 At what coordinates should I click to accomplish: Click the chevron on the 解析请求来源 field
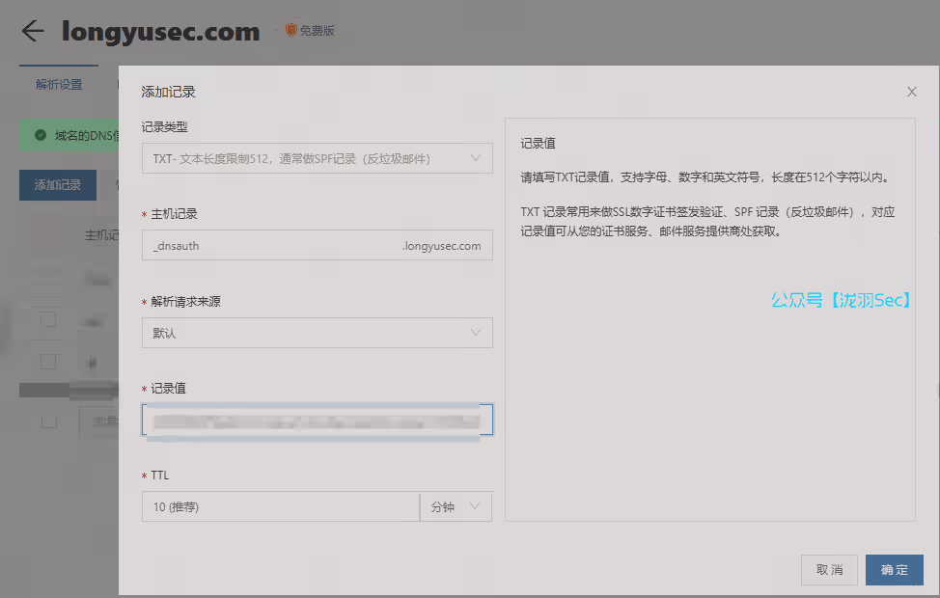tap(476, 332)
